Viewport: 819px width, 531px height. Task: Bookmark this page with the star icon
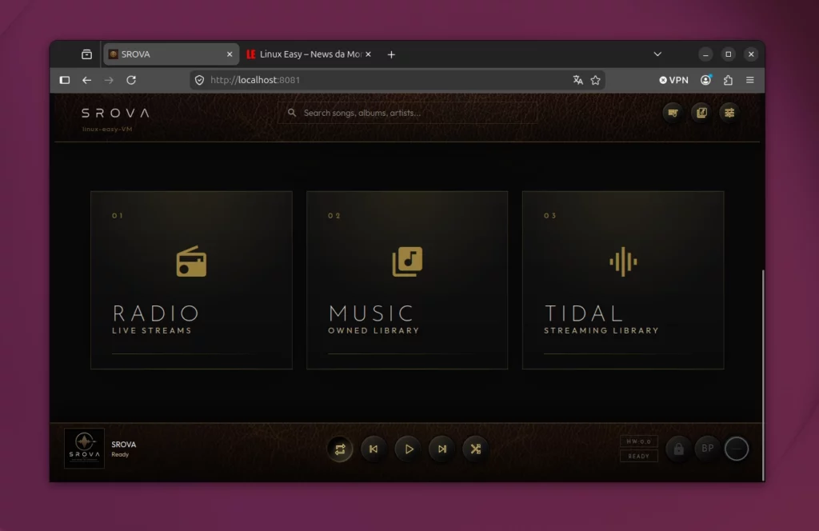[595, 80]
